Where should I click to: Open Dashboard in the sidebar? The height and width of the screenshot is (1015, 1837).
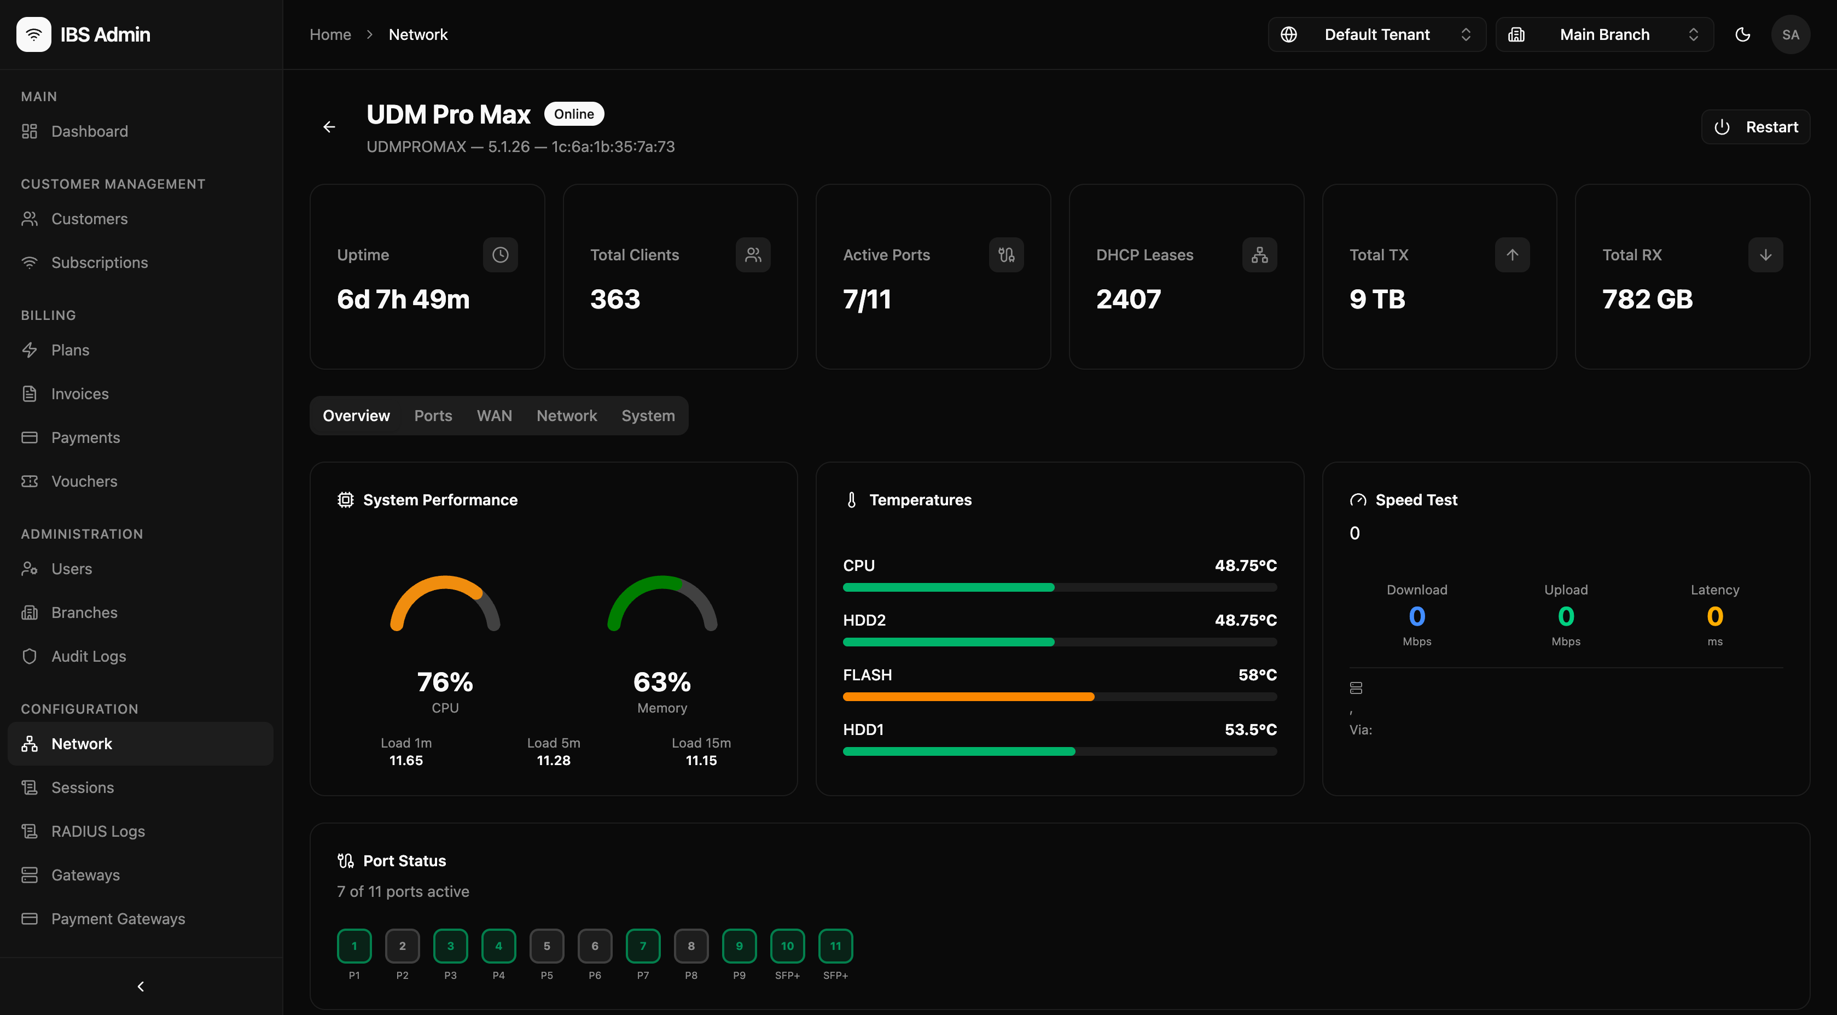[141, 131]
